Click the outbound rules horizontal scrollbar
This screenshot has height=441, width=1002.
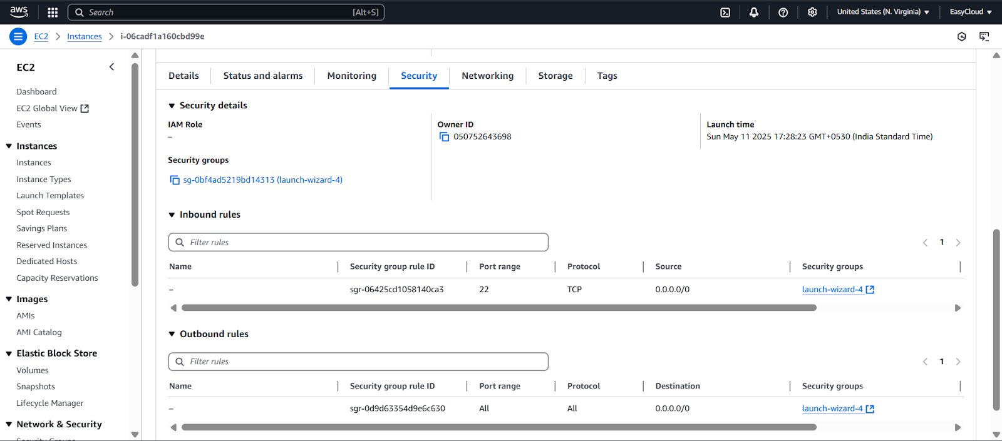coord(499,427)
